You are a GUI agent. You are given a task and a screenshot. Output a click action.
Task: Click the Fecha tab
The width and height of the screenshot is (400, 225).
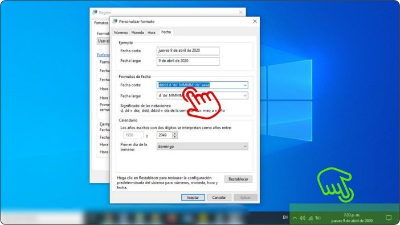(x=166, y=32)
